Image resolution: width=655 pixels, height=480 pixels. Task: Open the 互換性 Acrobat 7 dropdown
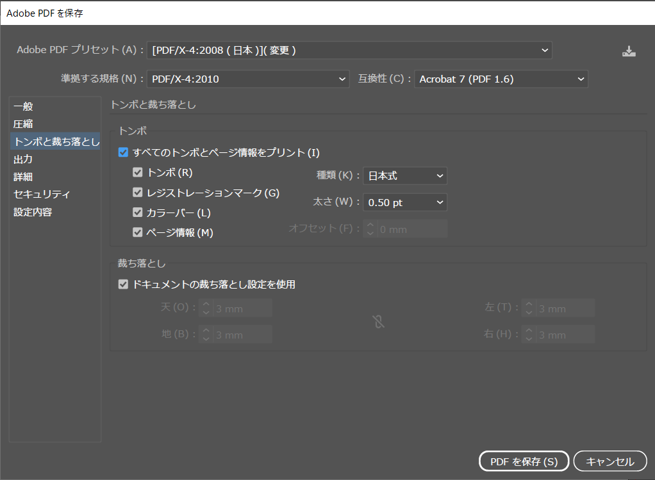click(501, 79)
